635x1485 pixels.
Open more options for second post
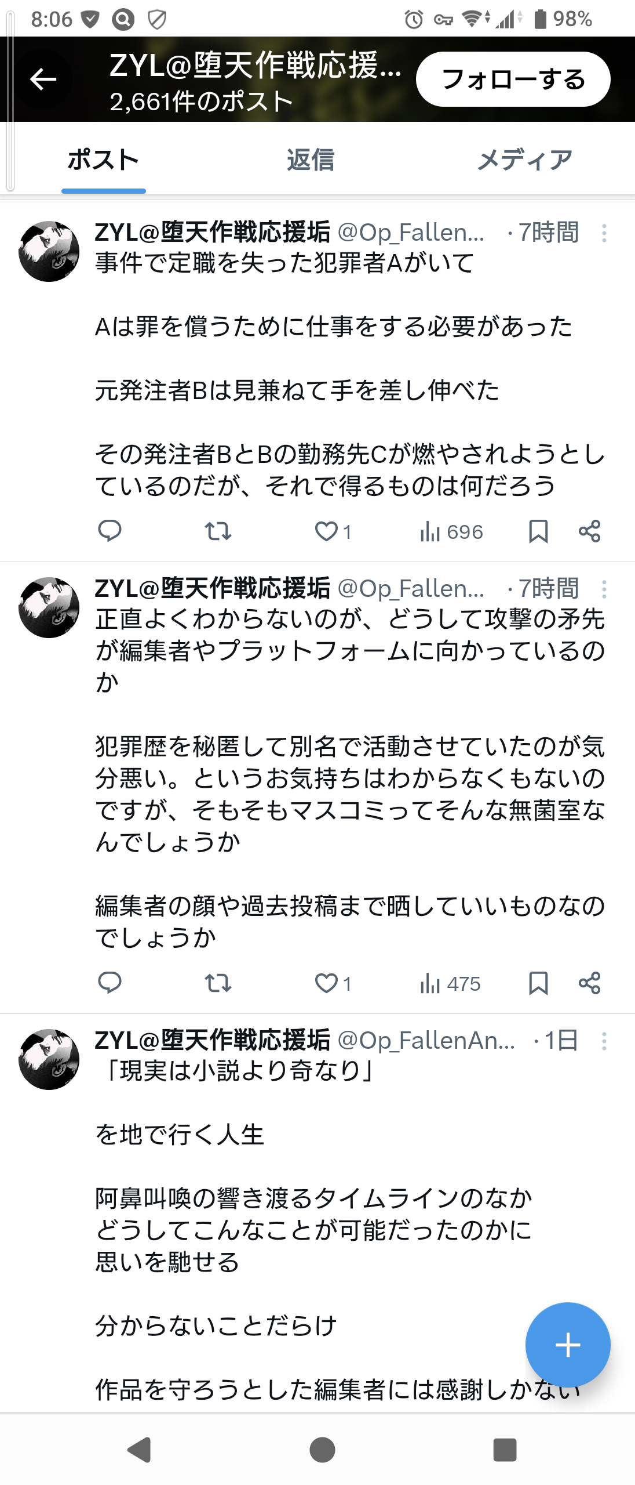point(604,589)
